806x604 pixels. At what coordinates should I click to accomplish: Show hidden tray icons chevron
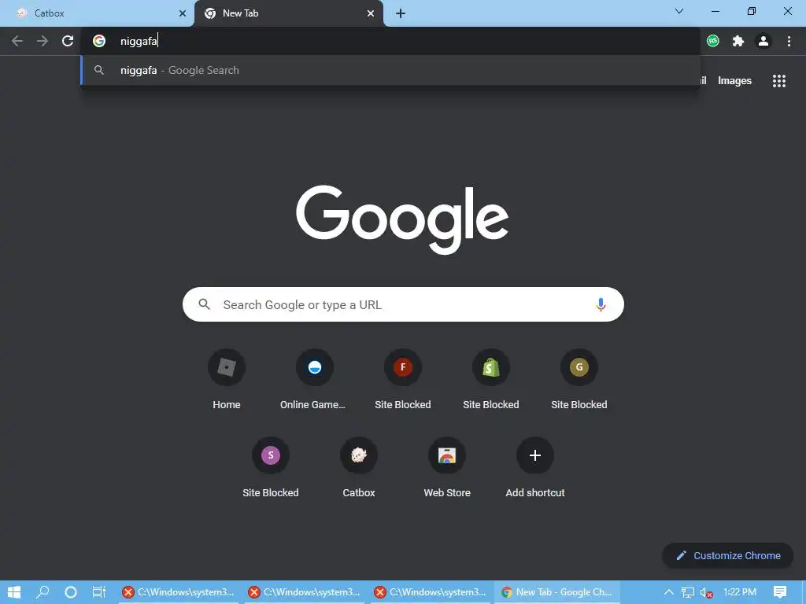pyautogui.click(x=669, y=592)
